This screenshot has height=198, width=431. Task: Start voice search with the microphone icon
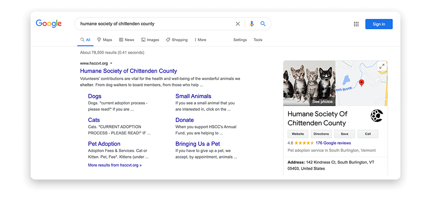pyautogui.click(x=252, y=24)
